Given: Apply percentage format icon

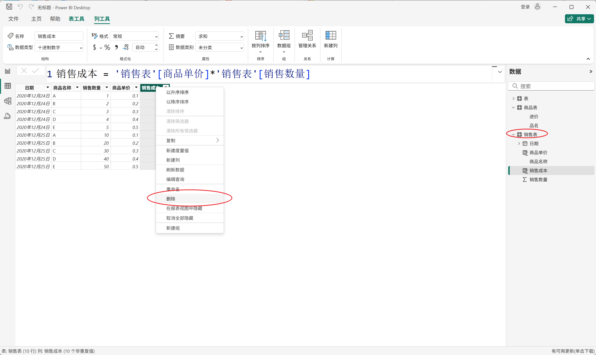Looking at the screenshot, I should [107, 47].
